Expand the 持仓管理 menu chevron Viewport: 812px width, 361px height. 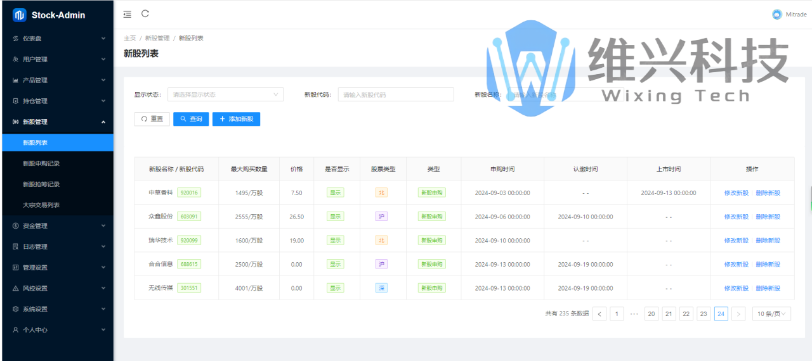(x=103, y=101)
